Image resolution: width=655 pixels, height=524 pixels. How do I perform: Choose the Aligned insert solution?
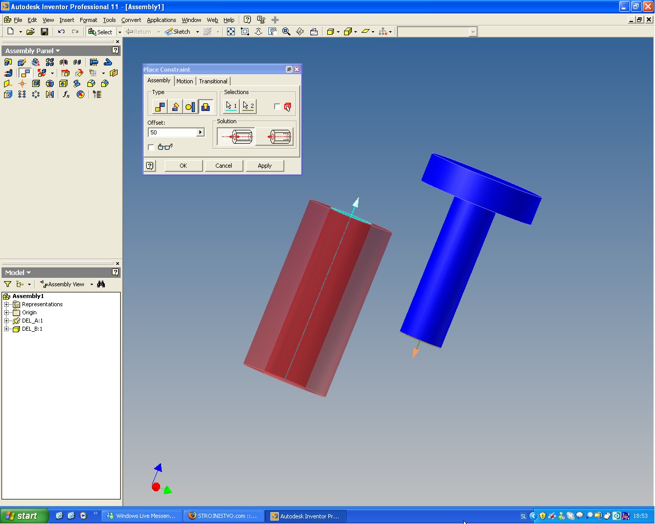275,136
